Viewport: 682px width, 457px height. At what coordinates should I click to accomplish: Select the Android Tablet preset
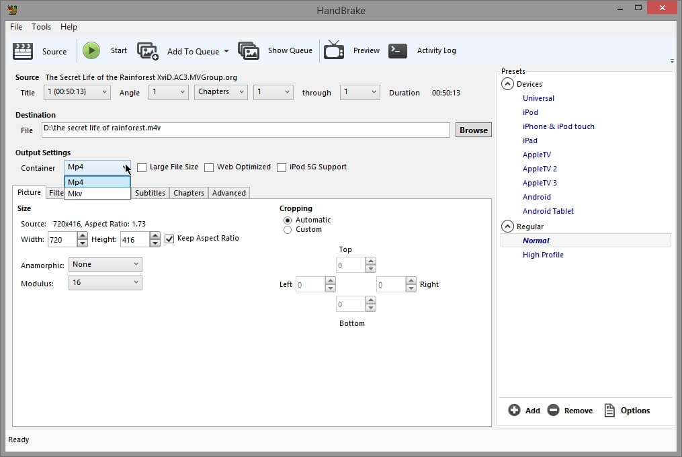(x=548, y=211)
